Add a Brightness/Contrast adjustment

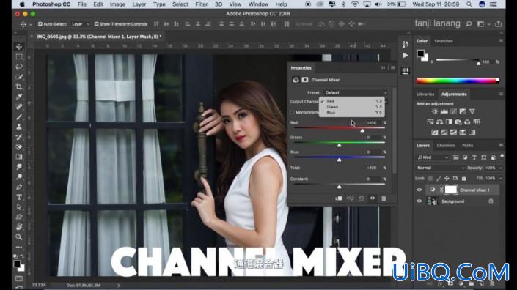pos(435,111)
